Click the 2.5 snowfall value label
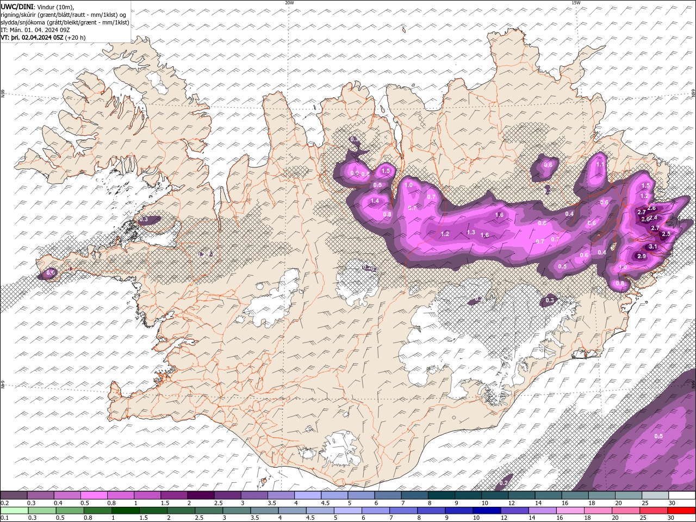 tap(666, 234)
